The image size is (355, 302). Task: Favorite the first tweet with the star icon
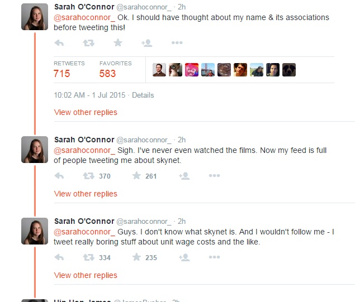pos(117,43)
